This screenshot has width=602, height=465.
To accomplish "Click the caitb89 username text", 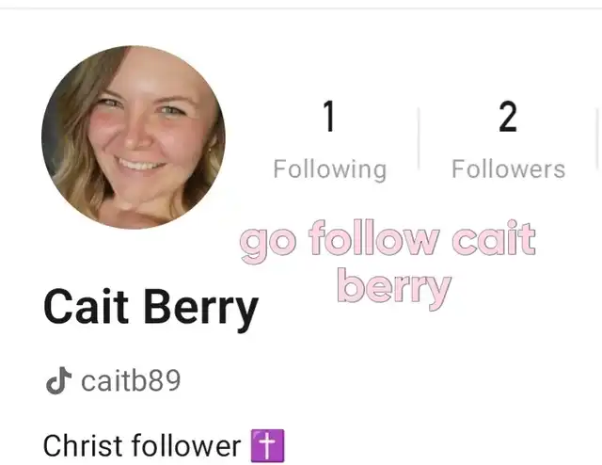I will pos(131,380).
